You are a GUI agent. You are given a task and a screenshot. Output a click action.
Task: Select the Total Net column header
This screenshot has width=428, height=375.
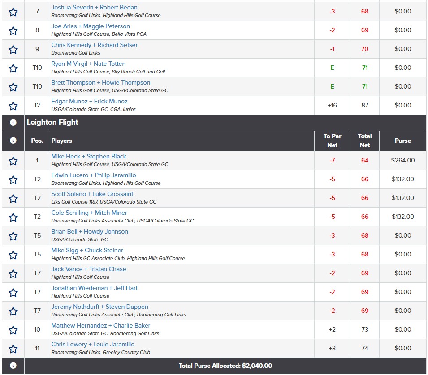(365, 141)
